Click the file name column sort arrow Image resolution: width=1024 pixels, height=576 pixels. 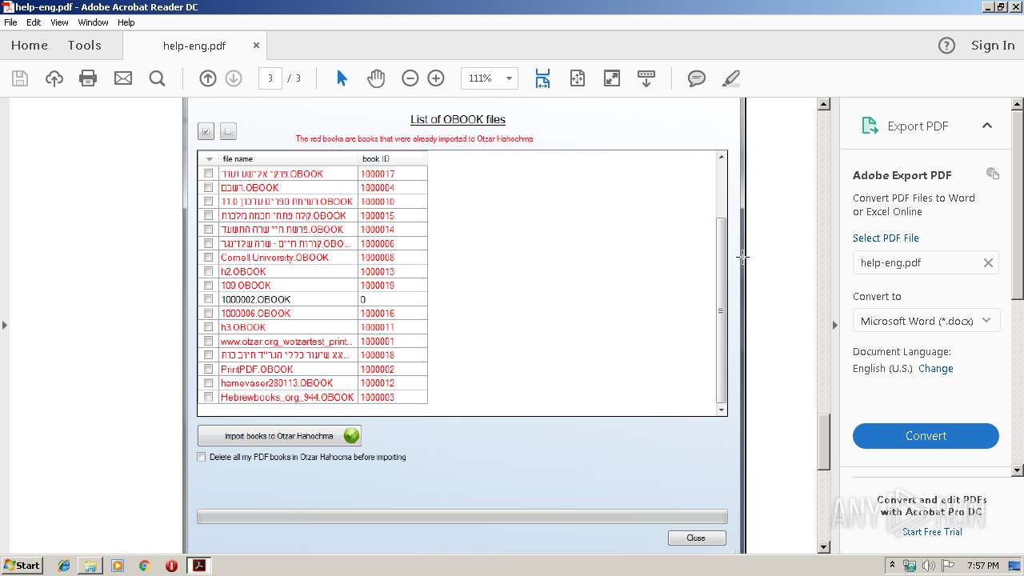[x=210, y=159]
